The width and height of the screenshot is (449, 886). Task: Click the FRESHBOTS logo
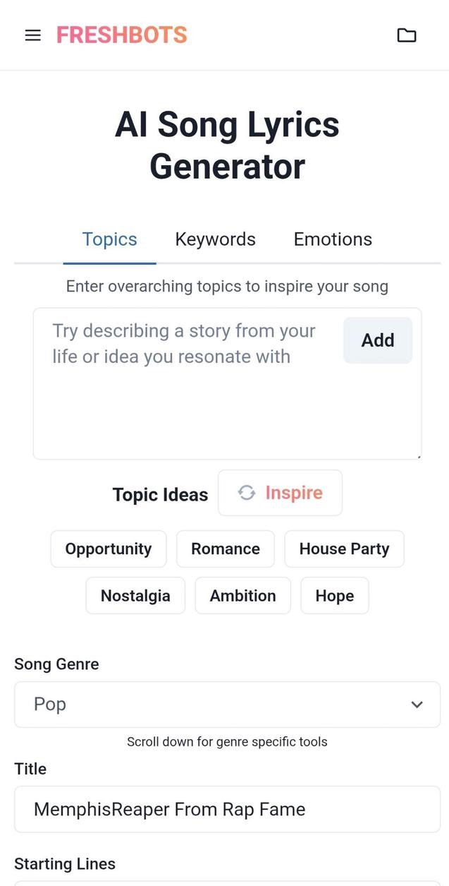click(x=121, y=35)
